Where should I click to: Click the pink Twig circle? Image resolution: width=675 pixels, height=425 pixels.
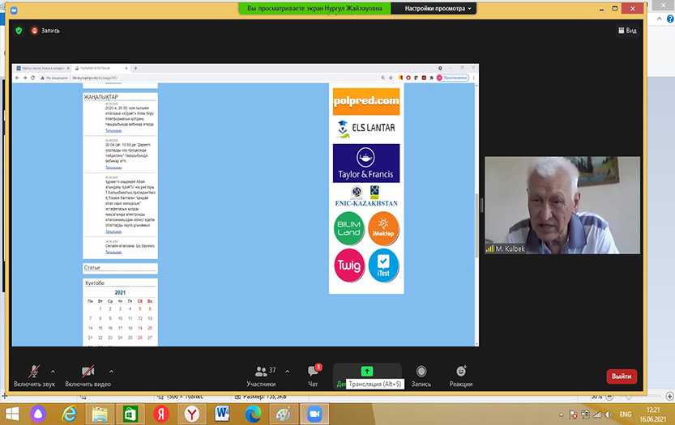coord(349,266)
